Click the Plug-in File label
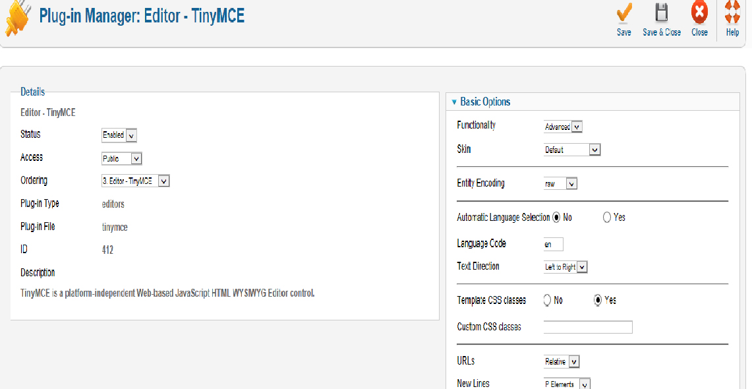Viewport: 752px width, 389px height. click(x=38, y=227)
